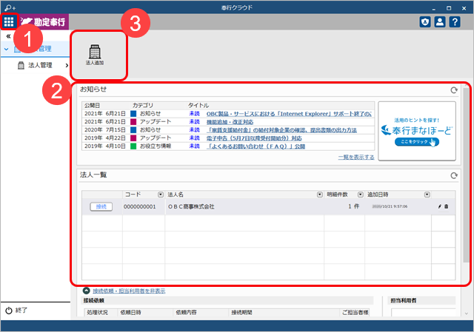474x332 pixels.
Task: Click the 奉行まなぼーど banner
Action: (417, 131)
